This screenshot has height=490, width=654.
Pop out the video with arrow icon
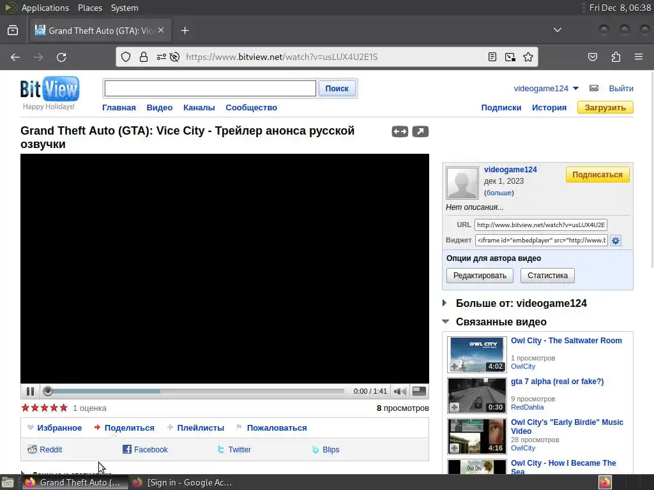click(x=420, y=131)
